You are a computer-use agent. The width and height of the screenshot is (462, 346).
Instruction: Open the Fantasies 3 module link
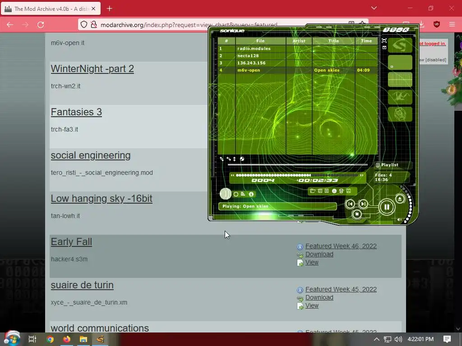(76, 112)
